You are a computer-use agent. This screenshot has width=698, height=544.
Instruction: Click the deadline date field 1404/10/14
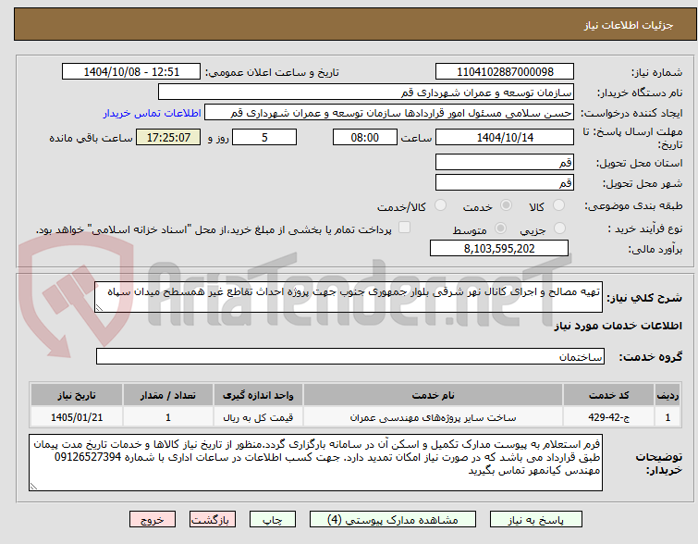[505, 137]
